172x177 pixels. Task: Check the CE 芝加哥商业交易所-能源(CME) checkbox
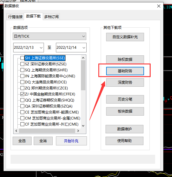(x=22, y=112)
